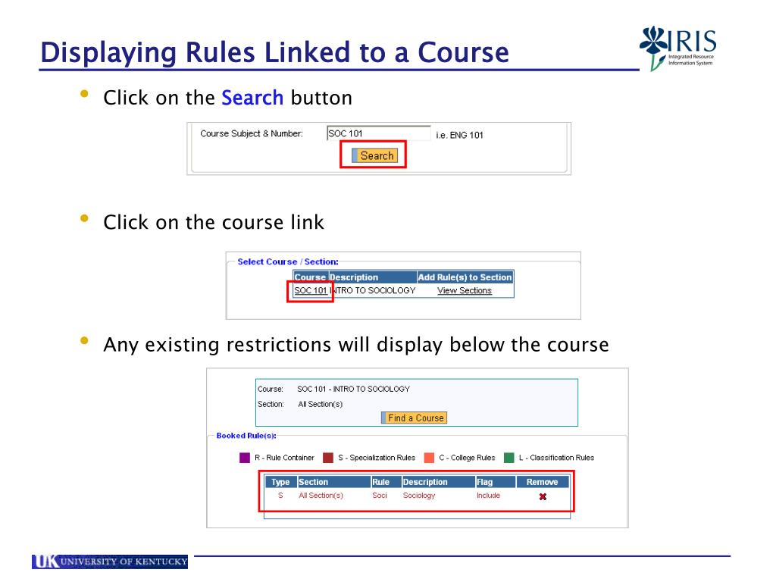The height and width of the screenshot is (582, 776).
Task: Click the yellow Search button
Action: click(x=374, y=155)
